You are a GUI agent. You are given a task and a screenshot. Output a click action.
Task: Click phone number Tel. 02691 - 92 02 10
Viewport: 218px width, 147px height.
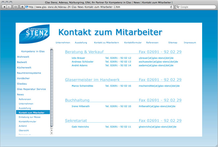(x=118, y=106)
